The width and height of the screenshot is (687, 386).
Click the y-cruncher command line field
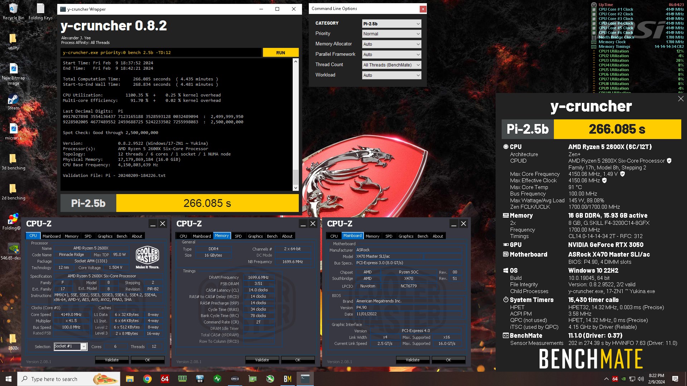[161, 53]
